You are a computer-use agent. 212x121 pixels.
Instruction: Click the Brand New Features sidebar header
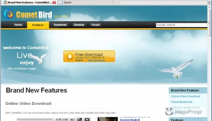click(x=188, y=90)
